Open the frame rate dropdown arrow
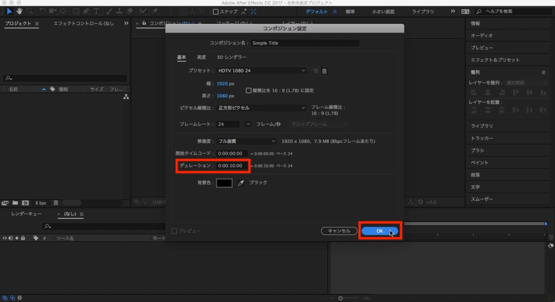This screenshot has height=302, width=555. coord(248,124)
